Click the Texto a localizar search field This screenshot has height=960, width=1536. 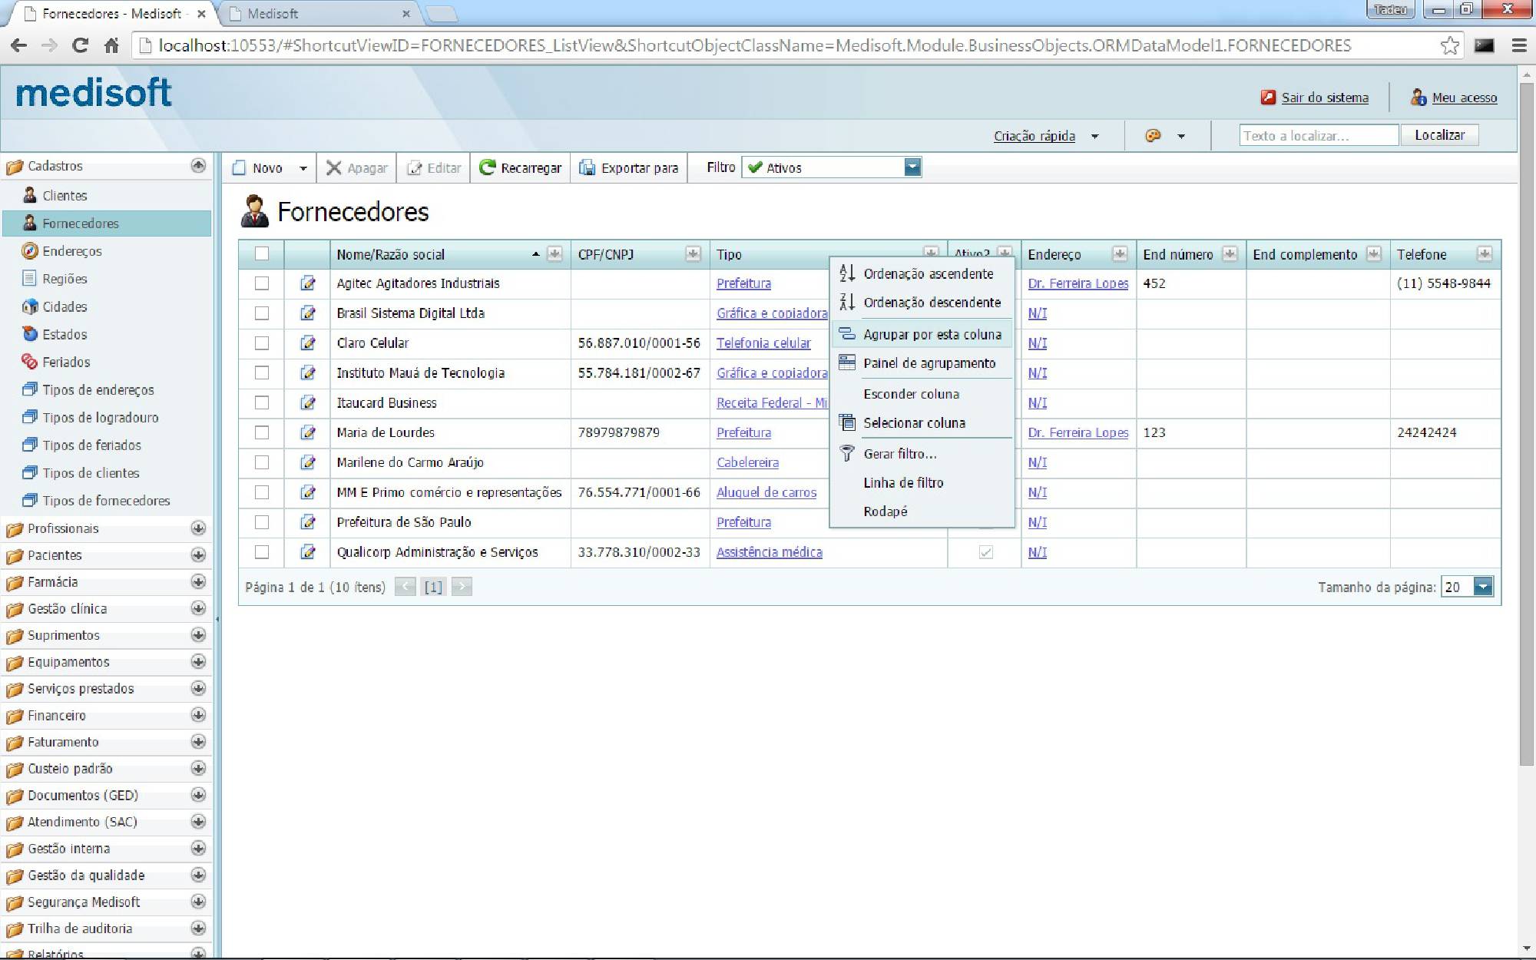click(1317, 136)
